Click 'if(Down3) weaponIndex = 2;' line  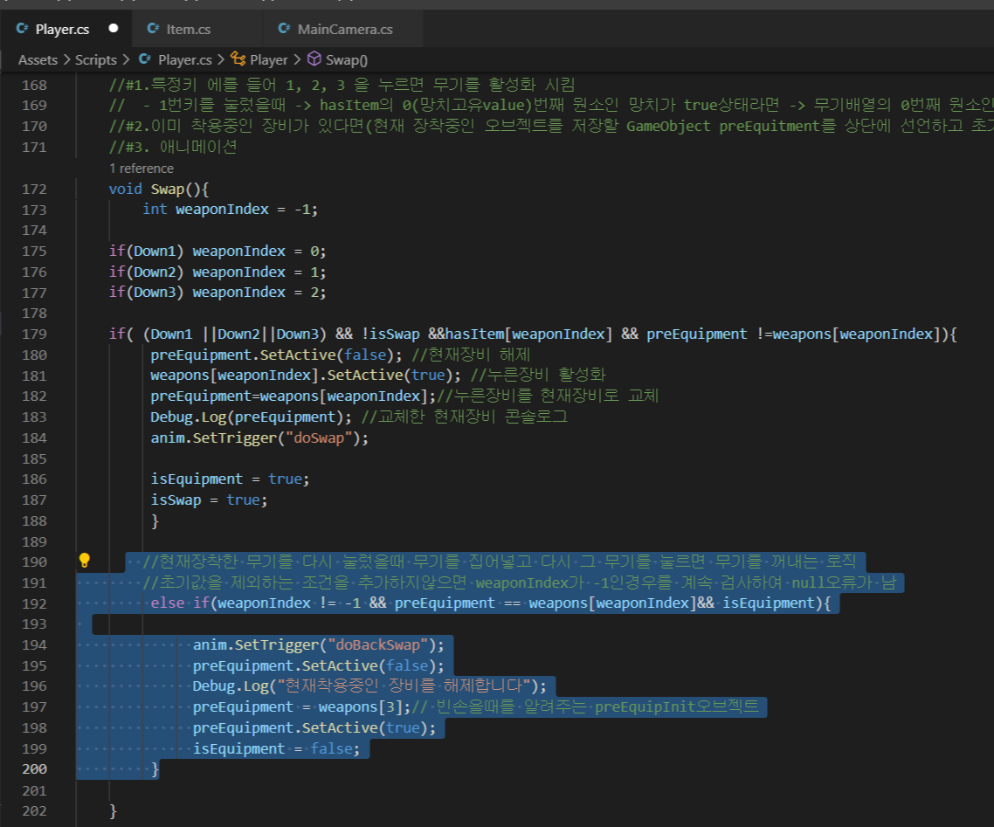coord(217,293)
